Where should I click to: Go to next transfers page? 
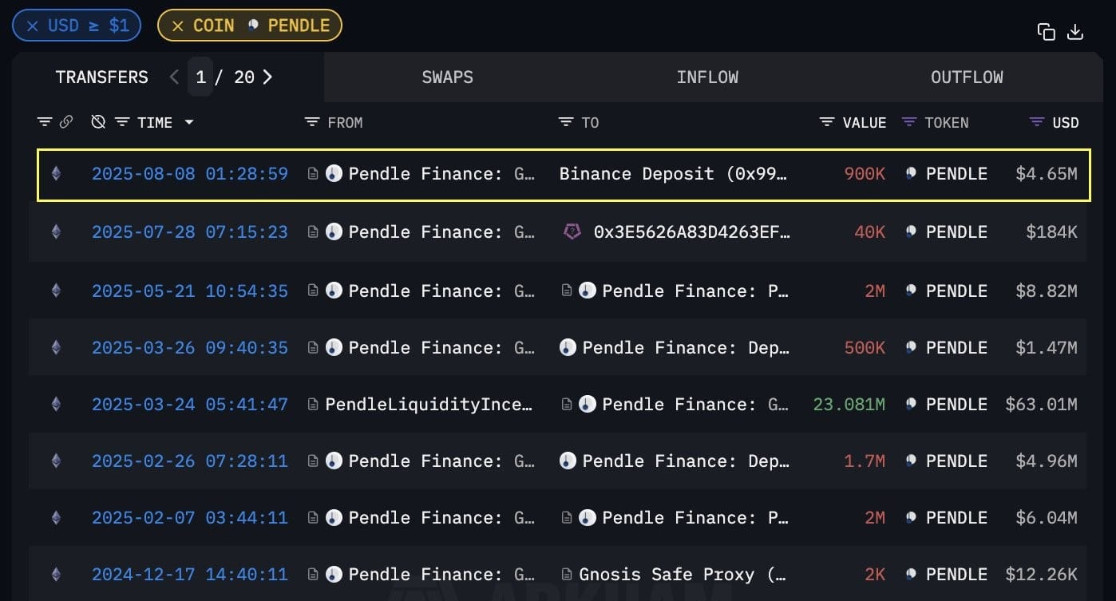[x=267, y=77]
